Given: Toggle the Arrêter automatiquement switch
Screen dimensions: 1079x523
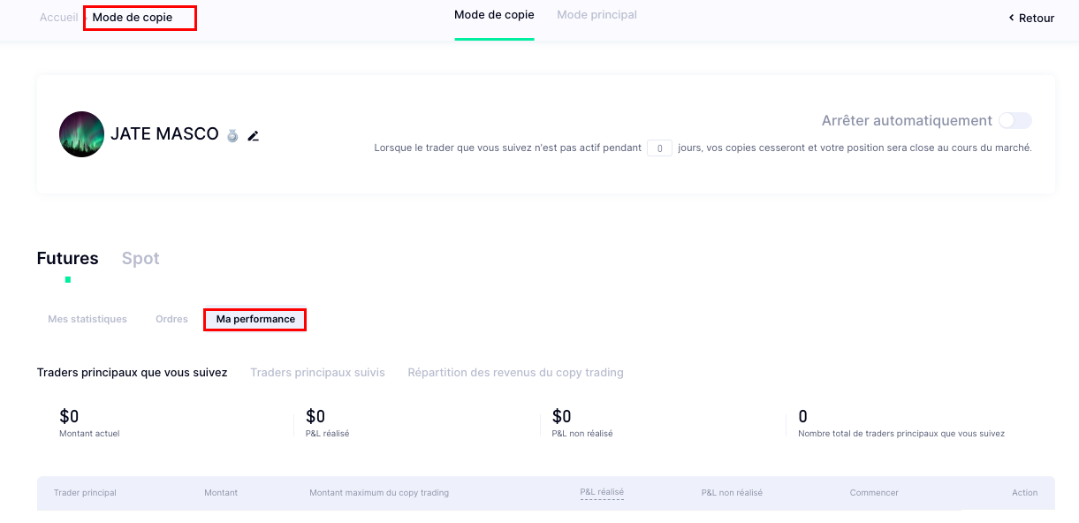Looking at the screenshot, I should (x=1014, y=121).
